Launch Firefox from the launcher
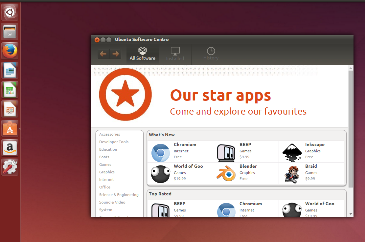 [10, 51]
